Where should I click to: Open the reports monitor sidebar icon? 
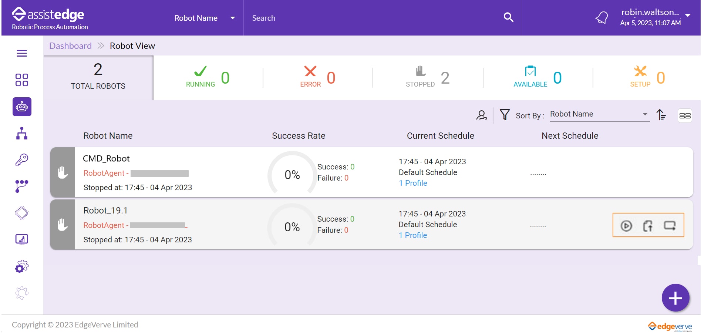point(22,239)
